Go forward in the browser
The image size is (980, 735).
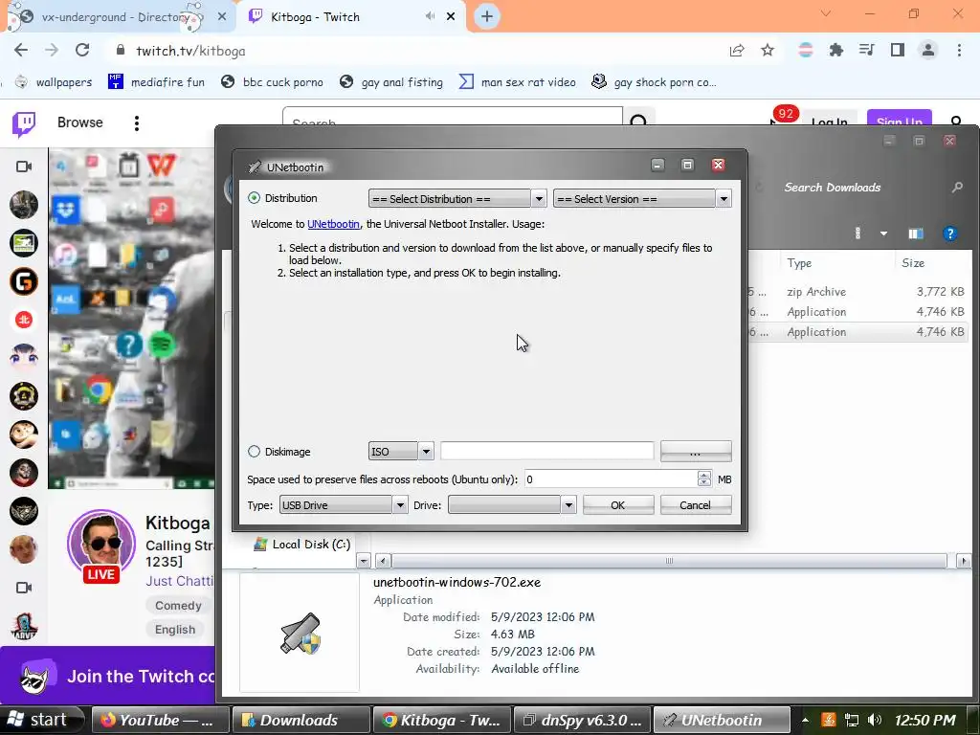52,51
